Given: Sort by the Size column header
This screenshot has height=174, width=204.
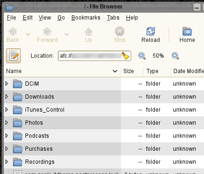Looking at the screenshot, I should (x=132, y=71).
